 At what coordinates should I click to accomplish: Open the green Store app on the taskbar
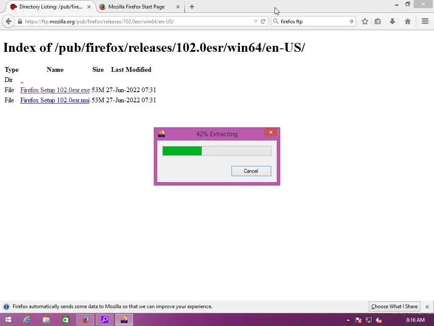(66, 320)
